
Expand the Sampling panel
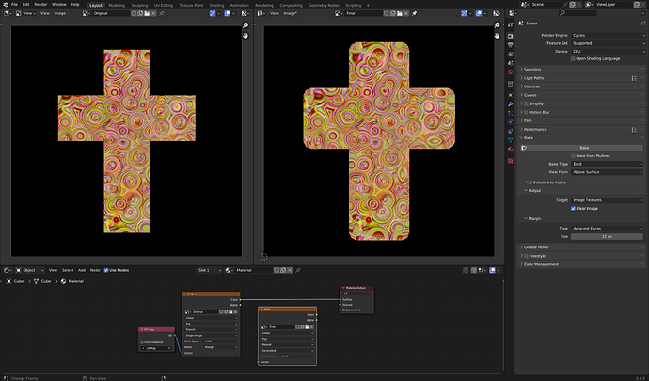pyautogui.click(x=581, y=70)
